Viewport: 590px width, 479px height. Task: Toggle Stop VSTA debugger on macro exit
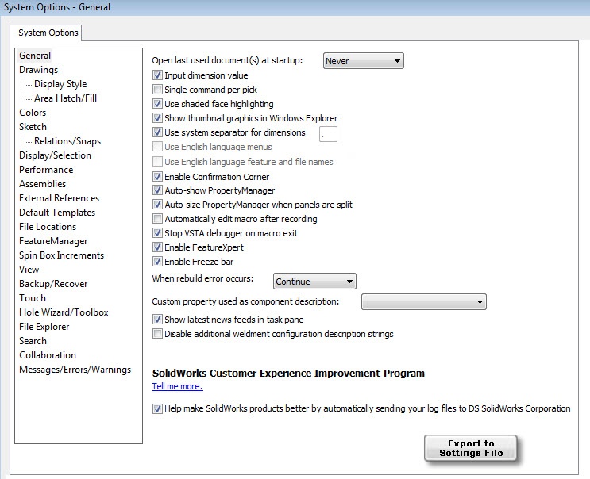point(157,233)
